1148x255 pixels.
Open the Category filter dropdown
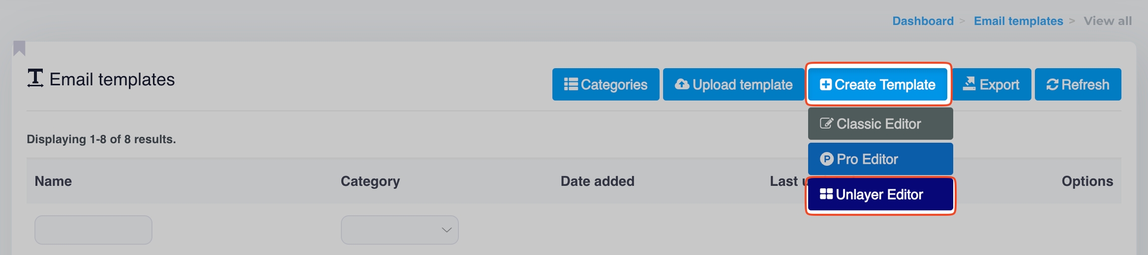click(x=400, y=230)
